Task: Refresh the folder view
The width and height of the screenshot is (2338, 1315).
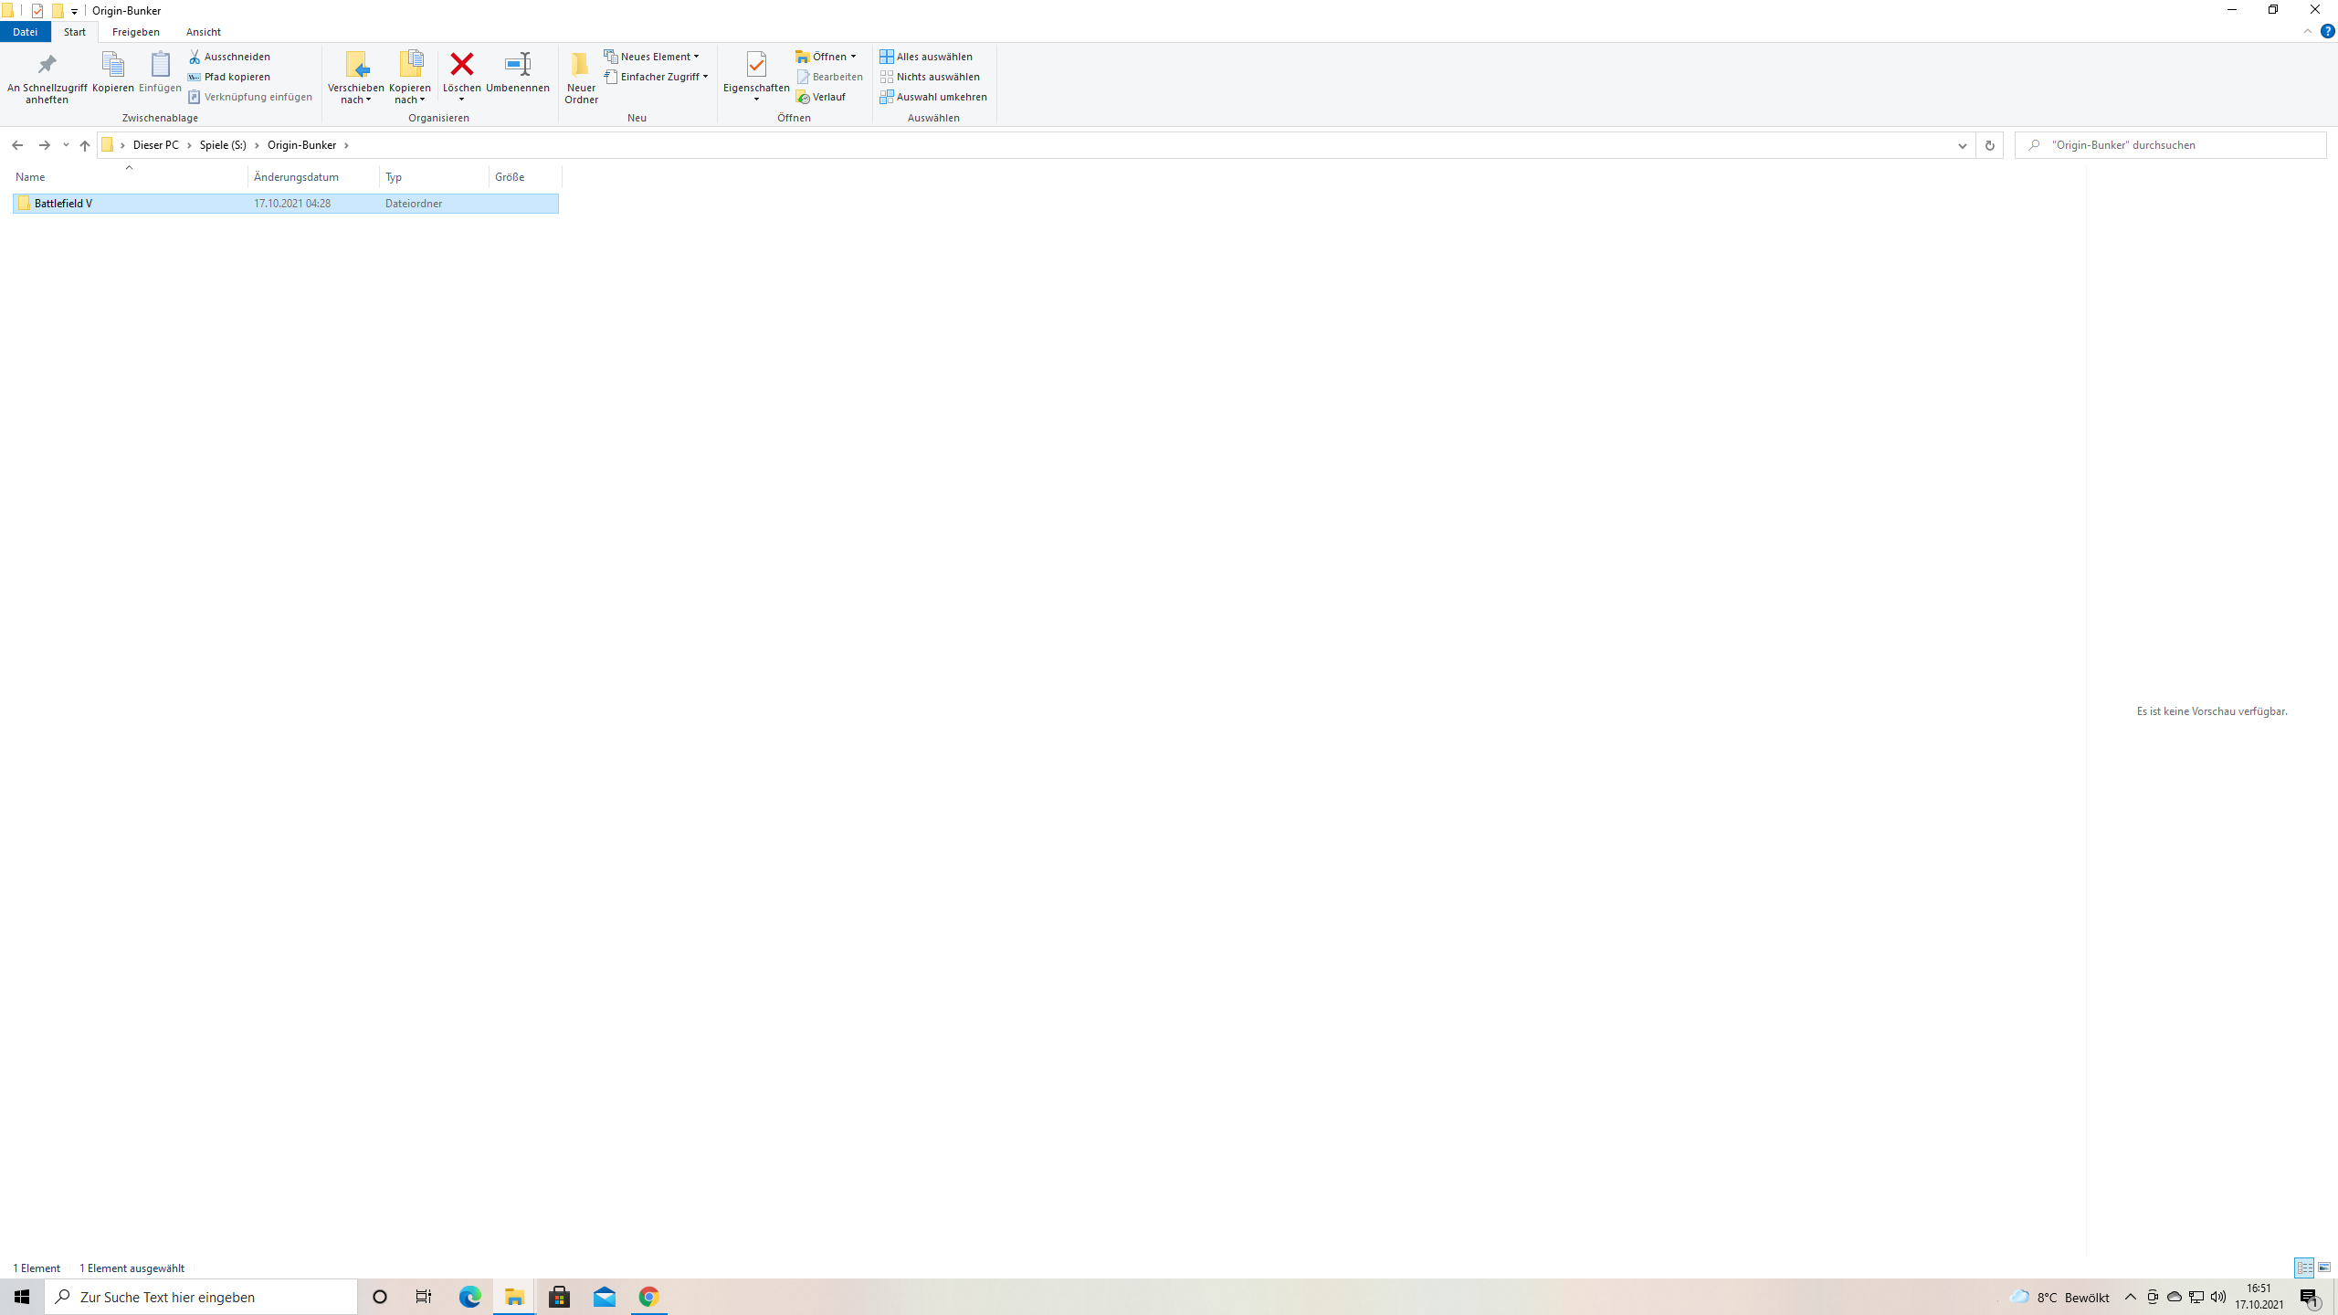Action: tap(1989, 145)
